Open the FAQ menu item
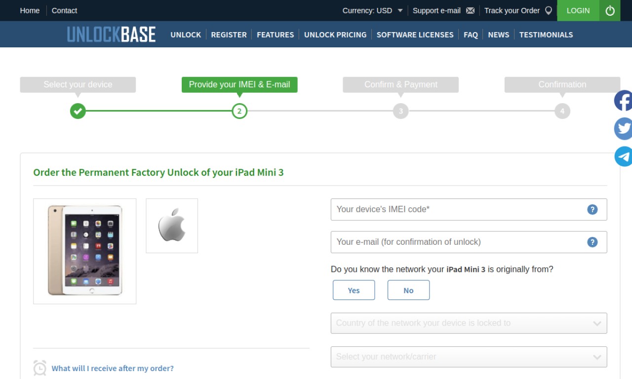This screenshot has width=632, height=379. click(471, 35)
